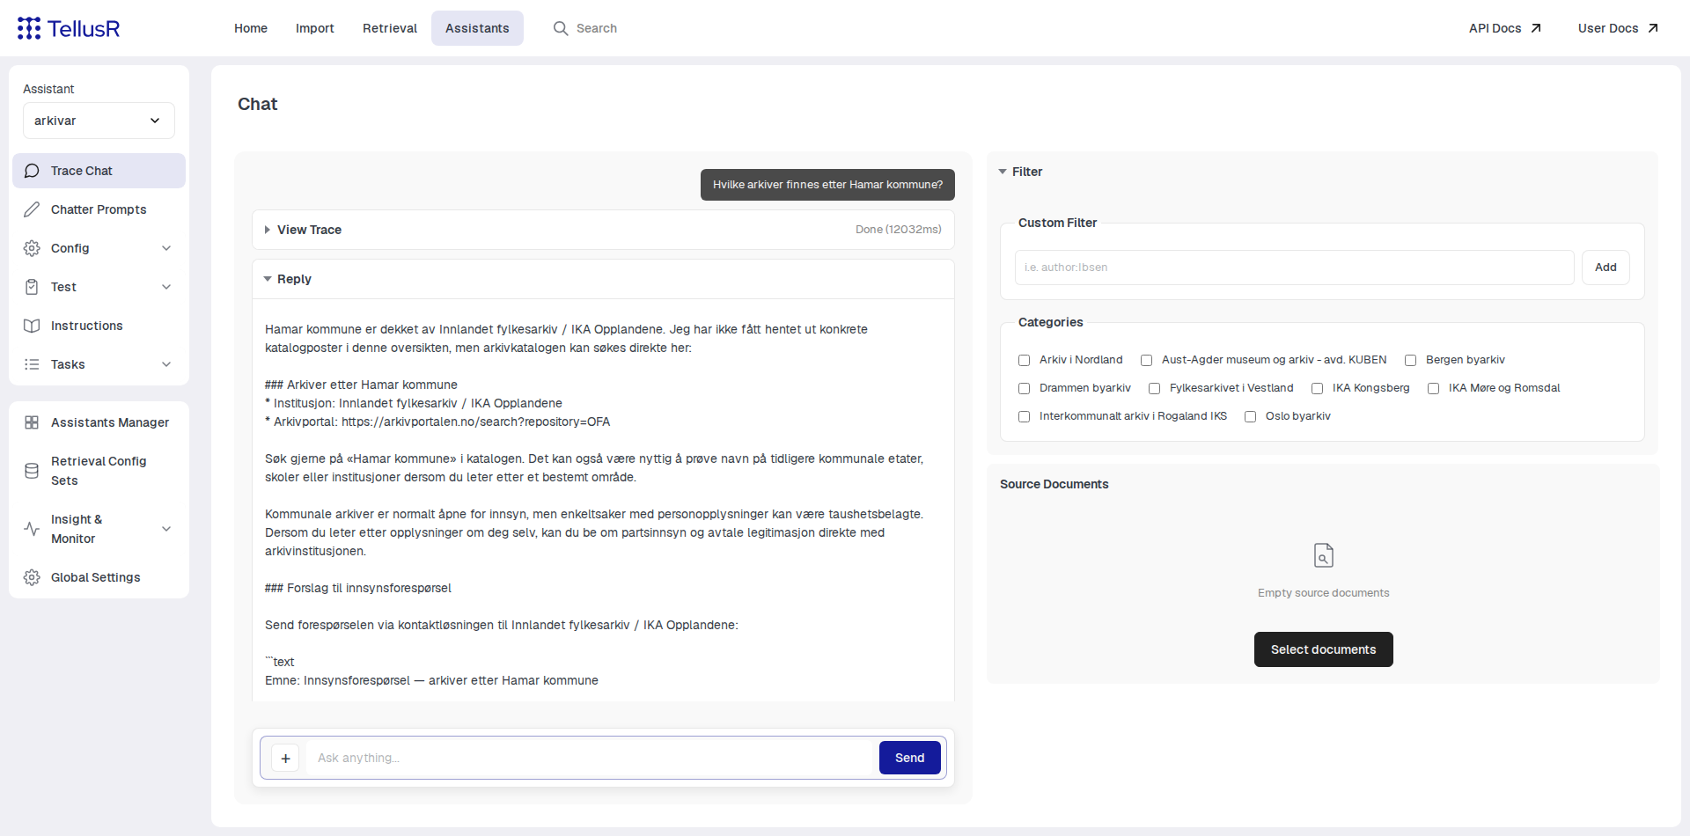Open the Home tab
Viewport: 1690px width, 836px height.
coord(251,28)
